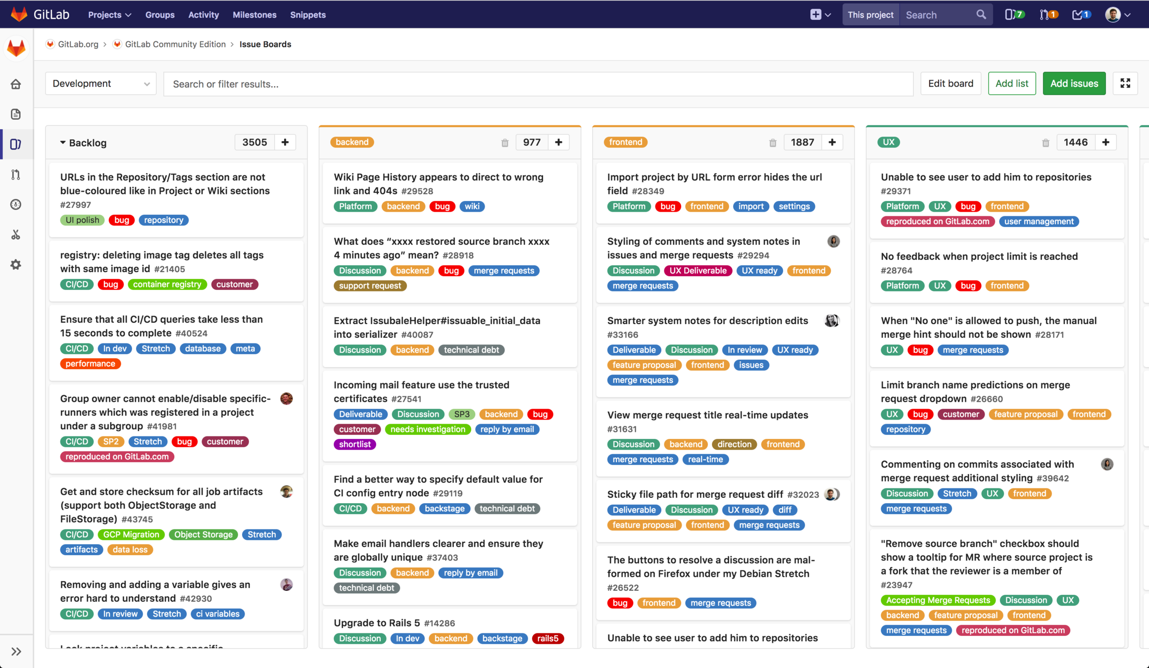The width and height of the screenshot is (1149, 668).
Task: Go to the Milestones menu item
Action: click(x=254, y=15)
